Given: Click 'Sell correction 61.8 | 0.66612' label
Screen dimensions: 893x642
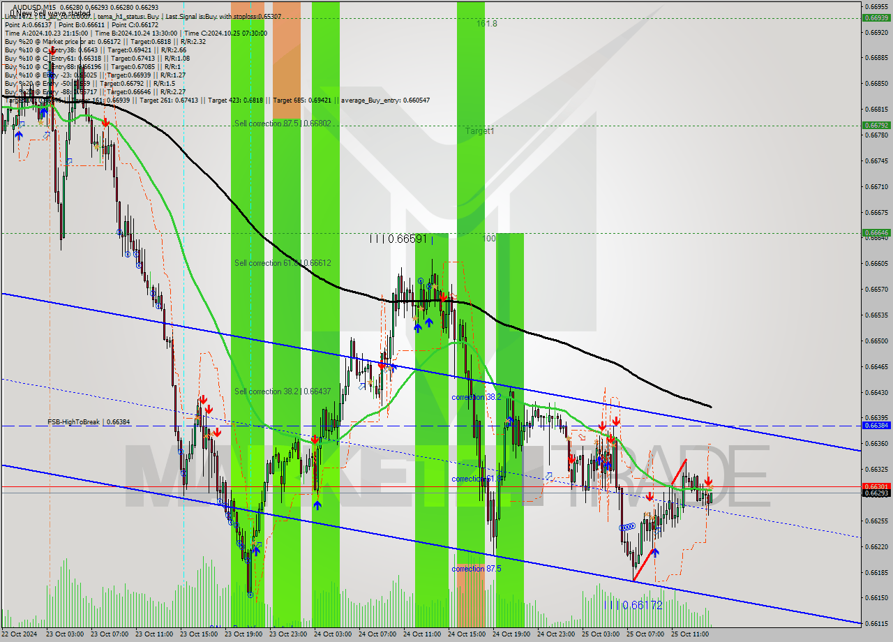Looking at the screenshot, I should pyautogui.click(x=283, y=263).
